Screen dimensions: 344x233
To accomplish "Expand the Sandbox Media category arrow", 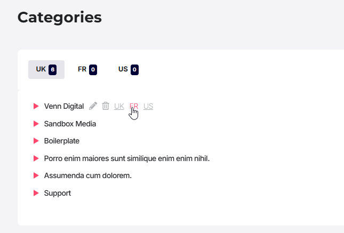I will 36,124.
